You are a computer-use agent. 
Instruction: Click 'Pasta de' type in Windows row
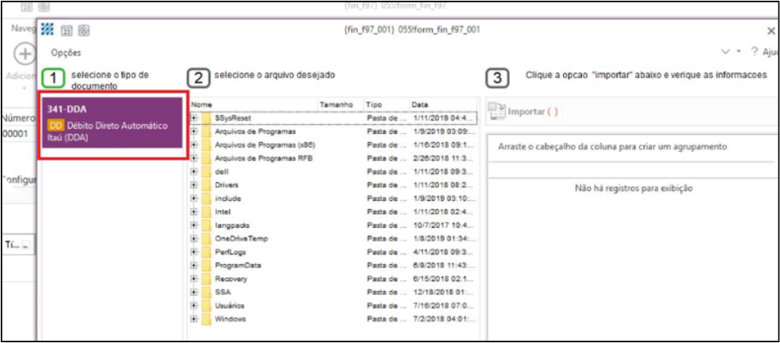click(386, 319)
